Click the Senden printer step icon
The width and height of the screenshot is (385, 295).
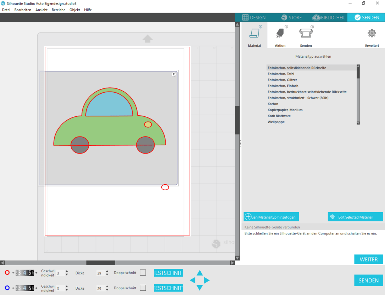pos(306,33)
